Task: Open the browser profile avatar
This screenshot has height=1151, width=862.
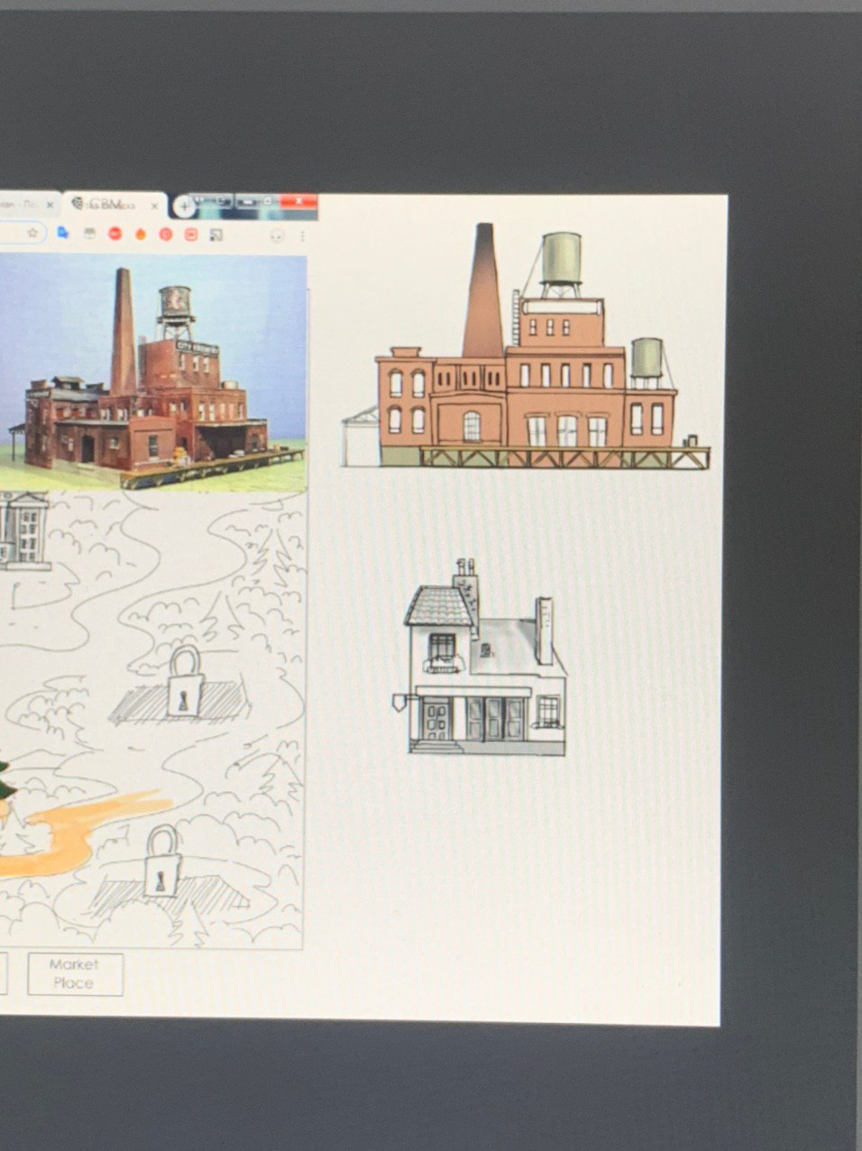Action: (x=277, y=235)
